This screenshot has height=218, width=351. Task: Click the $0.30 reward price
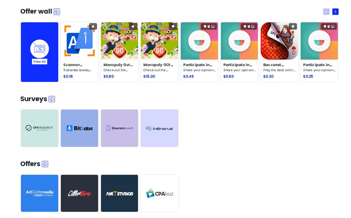click(x=269, y=77)
